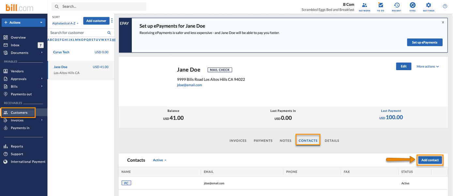Click the PC contact name badge
Screen dimensions: 453x196
click(x=126, y=183)
